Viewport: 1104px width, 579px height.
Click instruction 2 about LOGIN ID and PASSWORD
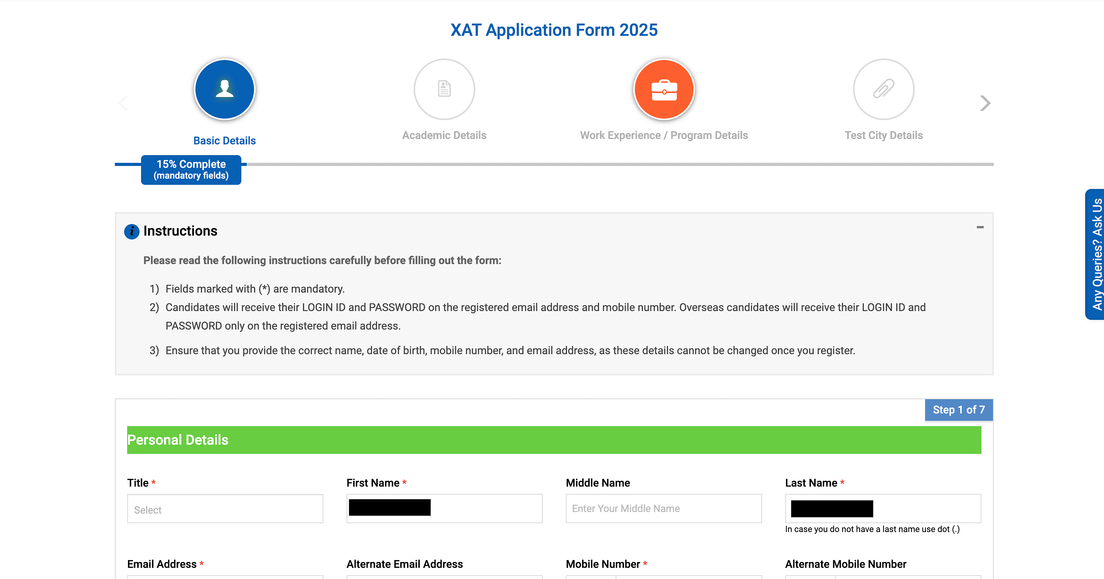tap(545, 317)
